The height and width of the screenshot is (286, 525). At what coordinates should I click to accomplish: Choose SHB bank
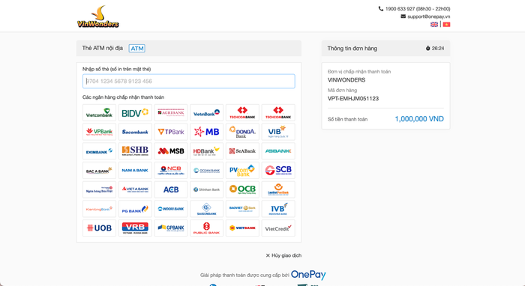click(135, 151)
